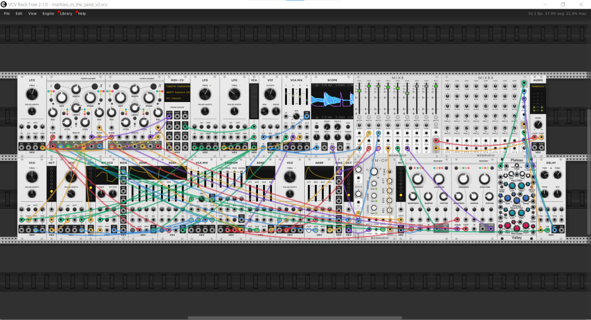Click the bottom-left VCO's V/OCT input port
Viewport: 591px width, 320px height.
(28, 220)
